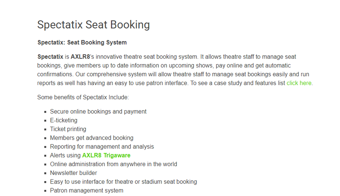Click the word 'confirmations' in the paragraph

point(55,74)
